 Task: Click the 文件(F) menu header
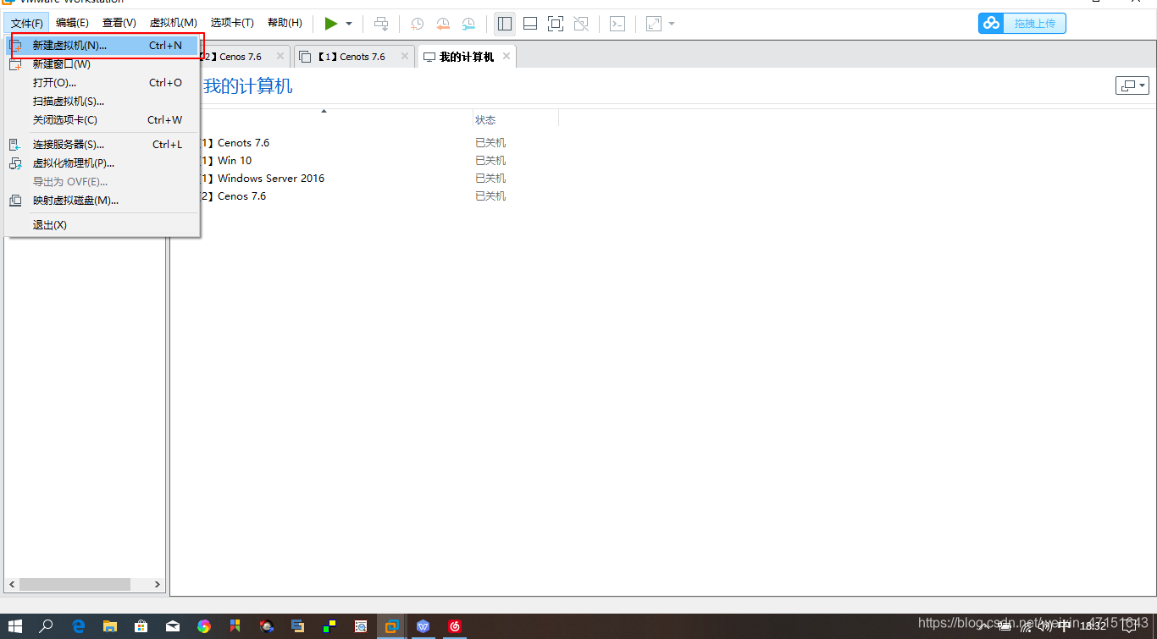[27, 23]
